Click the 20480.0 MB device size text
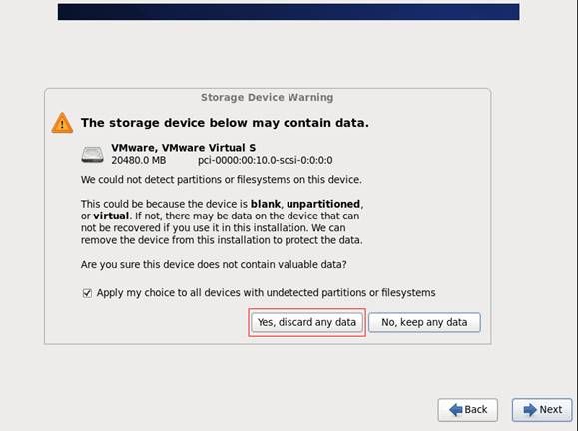 139,160
